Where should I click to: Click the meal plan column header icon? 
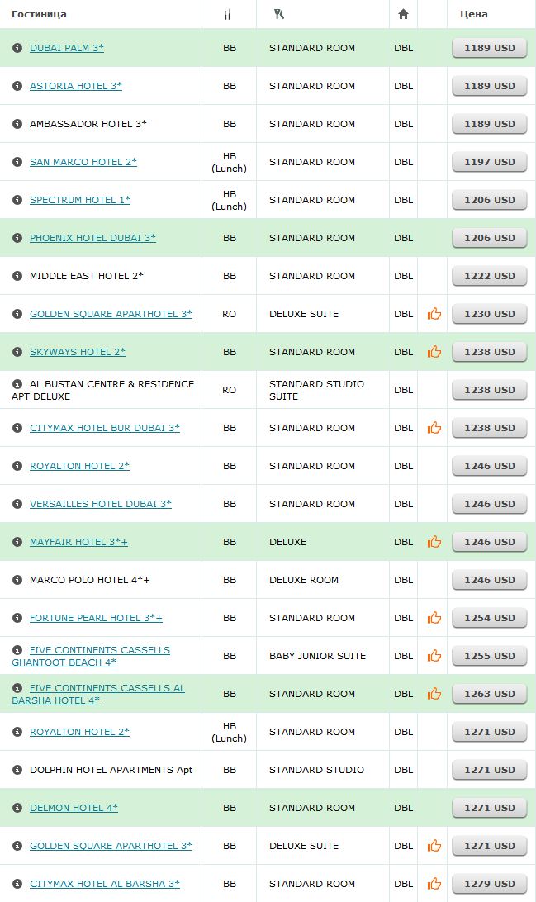tap(228, 14)
